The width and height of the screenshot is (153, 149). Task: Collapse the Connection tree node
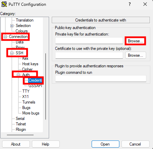pyautogui.click(x=5, y=37)
